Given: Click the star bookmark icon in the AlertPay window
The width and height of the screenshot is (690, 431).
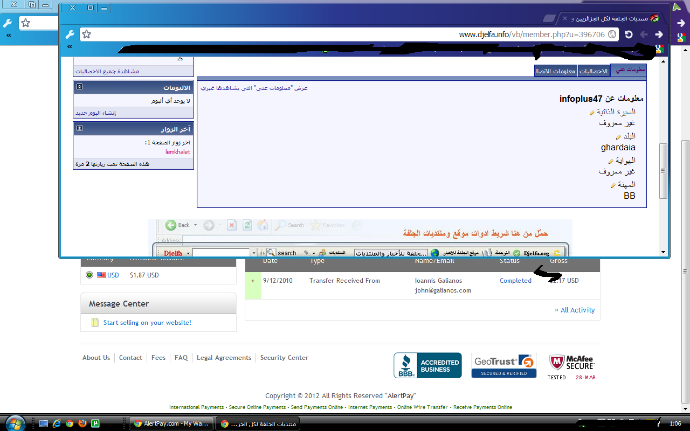Looking at the screenshot, I should pos(25,23).
